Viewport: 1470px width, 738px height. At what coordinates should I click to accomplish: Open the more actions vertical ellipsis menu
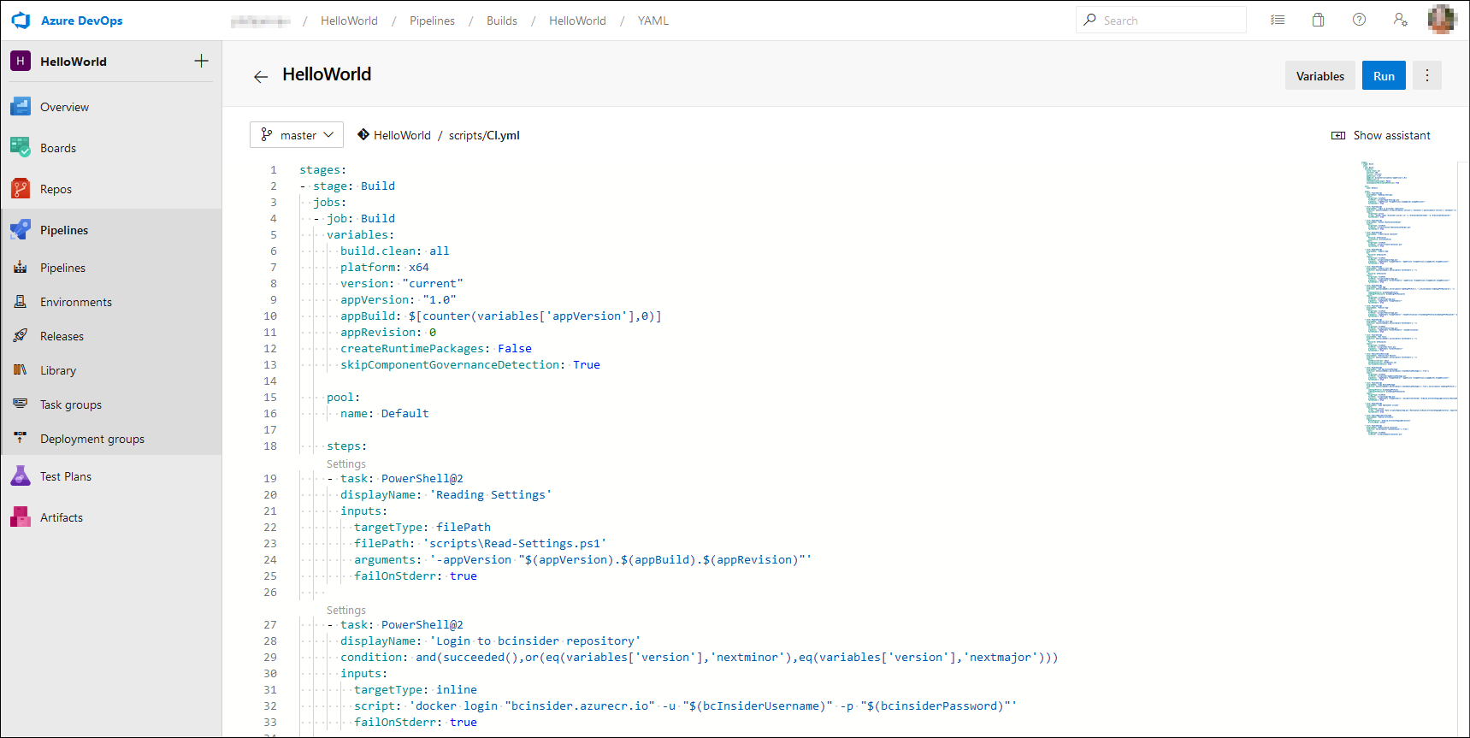(1427, 75)
